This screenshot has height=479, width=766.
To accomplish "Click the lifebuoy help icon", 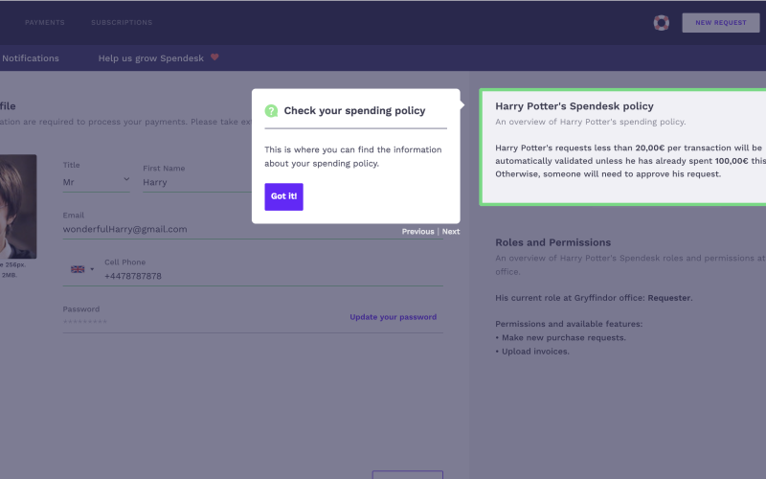I will click(x=662, y=23).
